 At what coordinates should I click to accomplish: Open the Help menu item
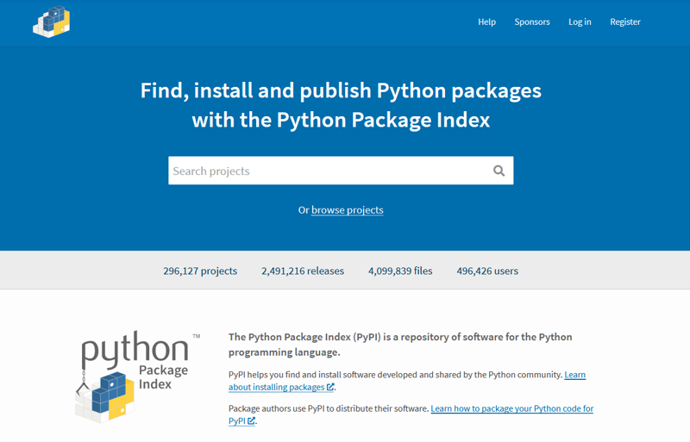(x=486, y=22)
